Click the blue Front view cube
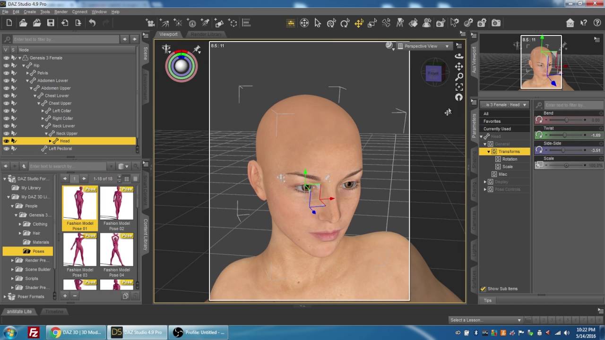Viewport: 605px width, 340px height. pos(433,74)
